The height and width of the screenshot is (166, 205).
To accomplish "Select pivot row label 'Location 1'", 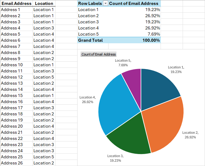I will point(93,10).
